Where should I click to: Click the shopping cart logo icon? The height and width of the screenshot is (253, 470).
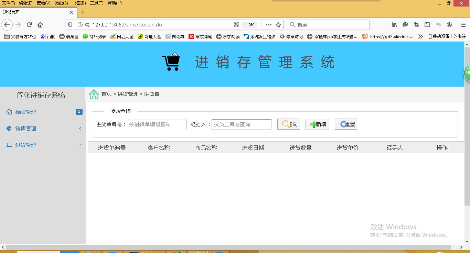[x=171, y=62]
